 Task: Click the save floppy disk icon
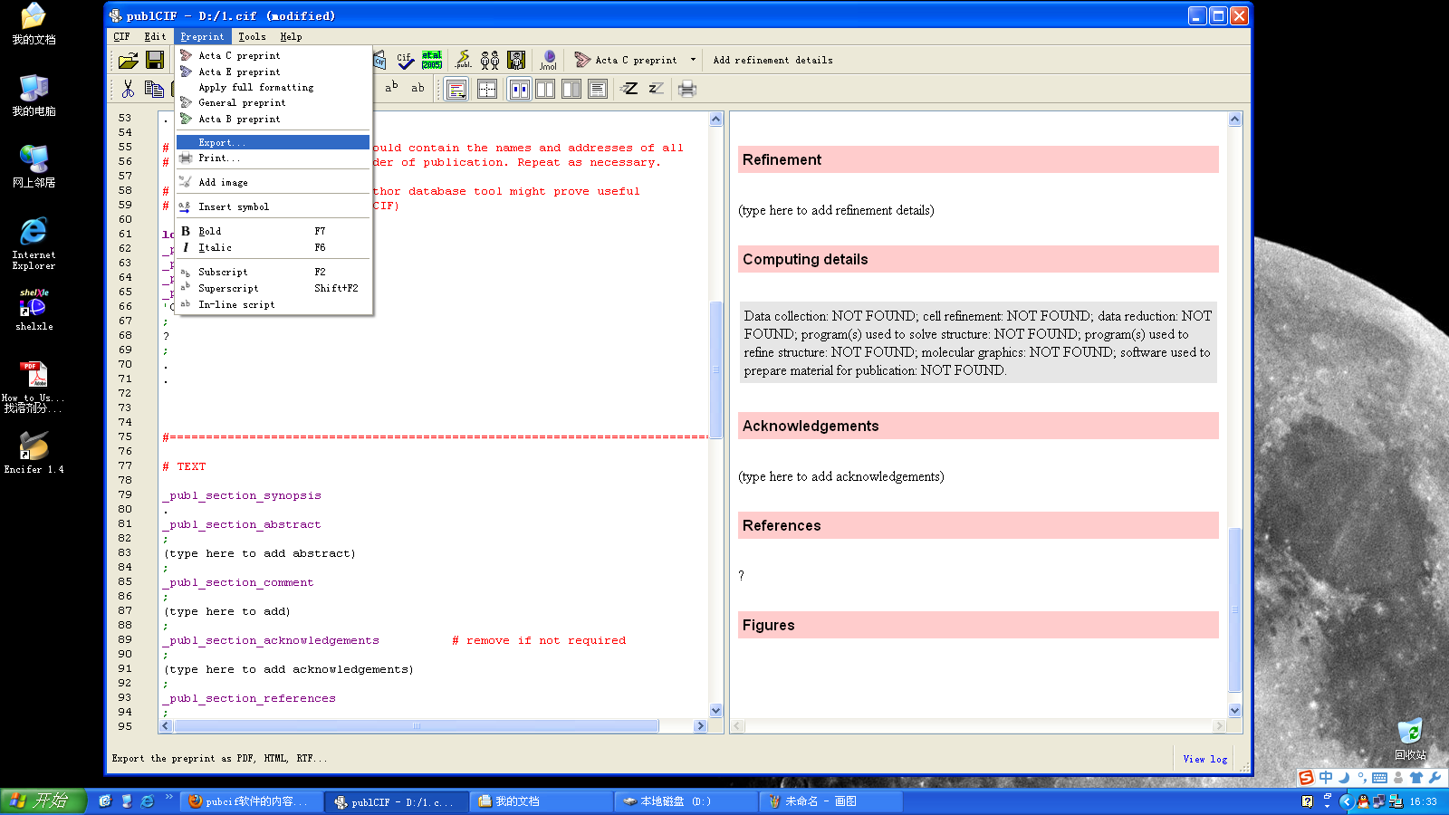[155, 61]
